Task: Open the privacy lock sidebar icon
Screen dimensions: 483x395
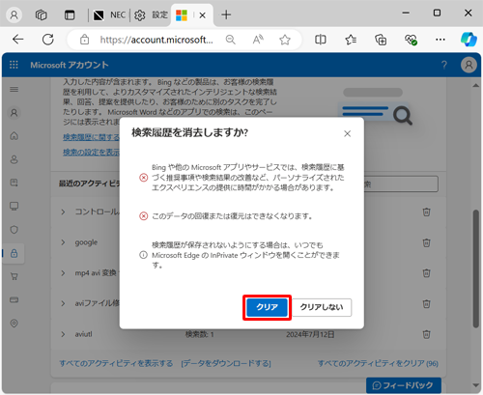Action: click(x=14, y=253)
